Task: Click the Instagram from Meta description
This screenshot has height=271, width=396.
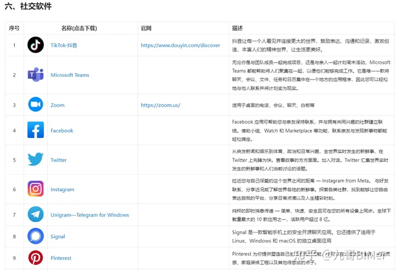Action: click(310, 190)
